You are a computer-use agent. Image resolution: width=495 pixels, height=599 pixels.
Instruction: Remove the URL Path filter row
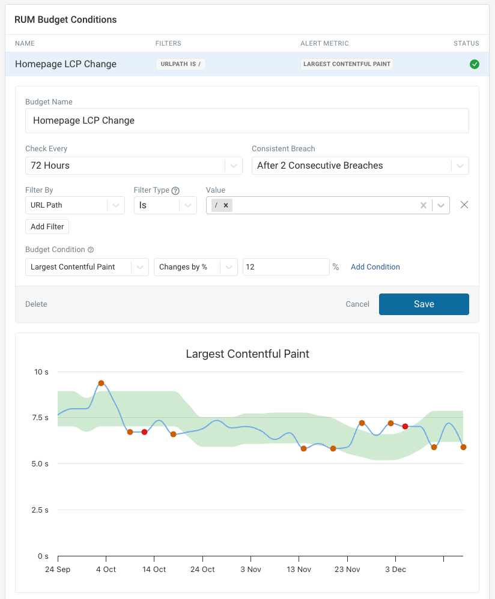coord(464,205)
